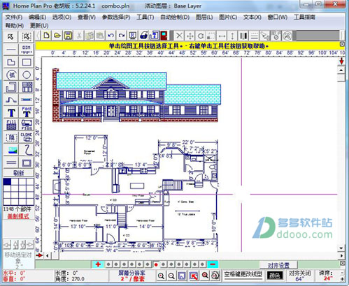The image size is (349, 286).
Task: Click the 刷新 refresh button
Action: 19,173
